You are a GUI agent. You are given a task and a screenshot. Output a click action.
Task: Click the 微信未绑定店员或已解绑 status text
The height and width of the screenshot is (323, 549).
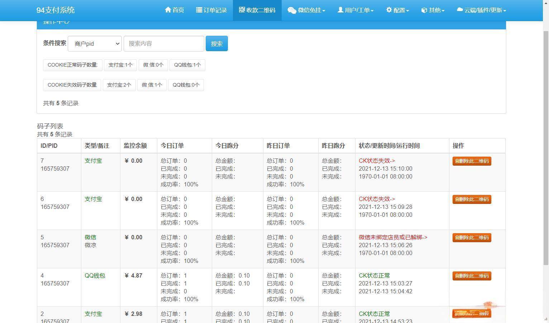[393, 238]
